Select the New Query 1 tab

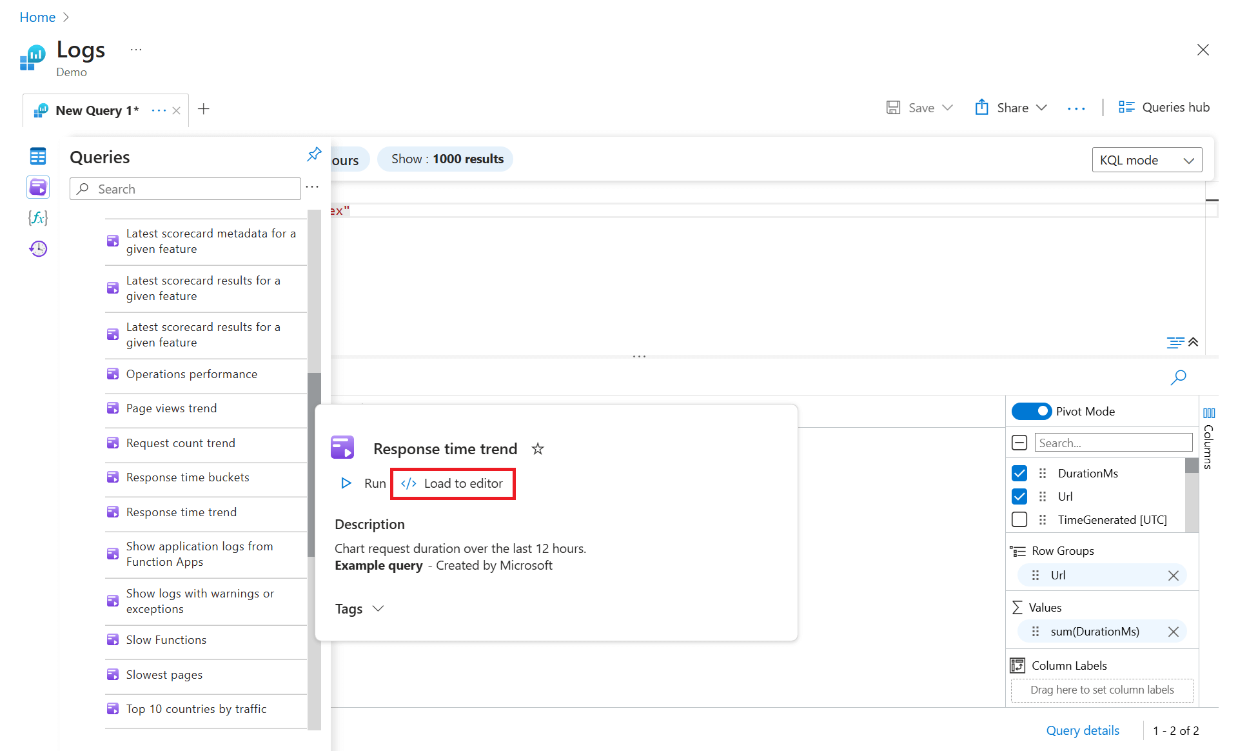[x=97, y=110]
